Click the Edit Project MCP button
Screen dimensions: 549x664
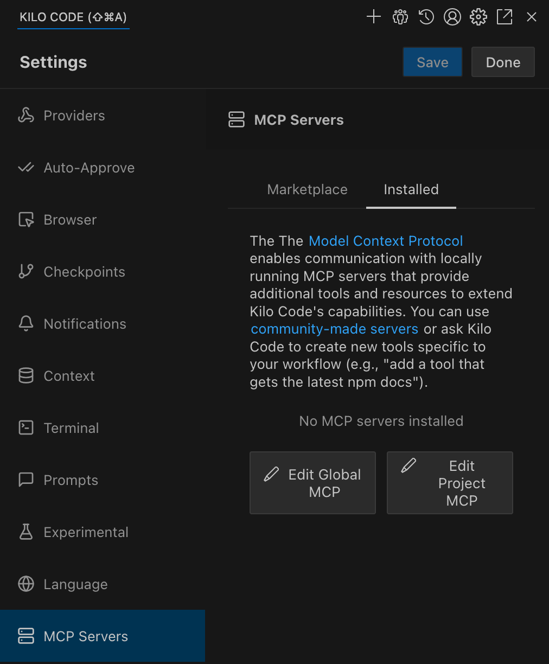pos(450,483)
